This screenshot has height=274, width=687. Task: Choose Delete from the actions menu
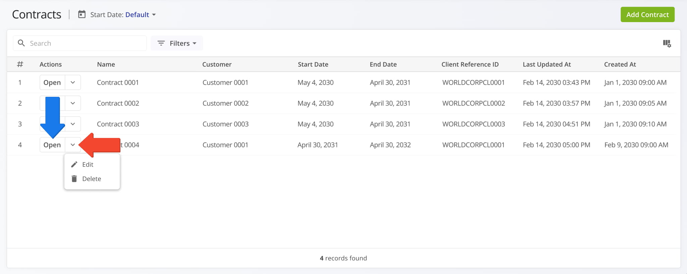pyautogui.click(x=91, y=179)
